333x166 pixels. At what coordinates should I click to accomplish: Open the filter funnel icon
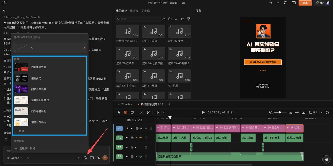pos(188,19)
